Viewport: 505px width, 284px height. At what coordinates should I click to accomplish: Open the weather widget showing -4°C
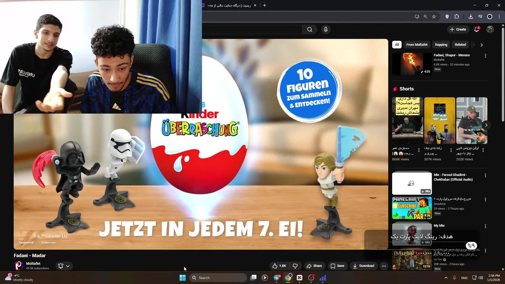[x=19, y=278]
